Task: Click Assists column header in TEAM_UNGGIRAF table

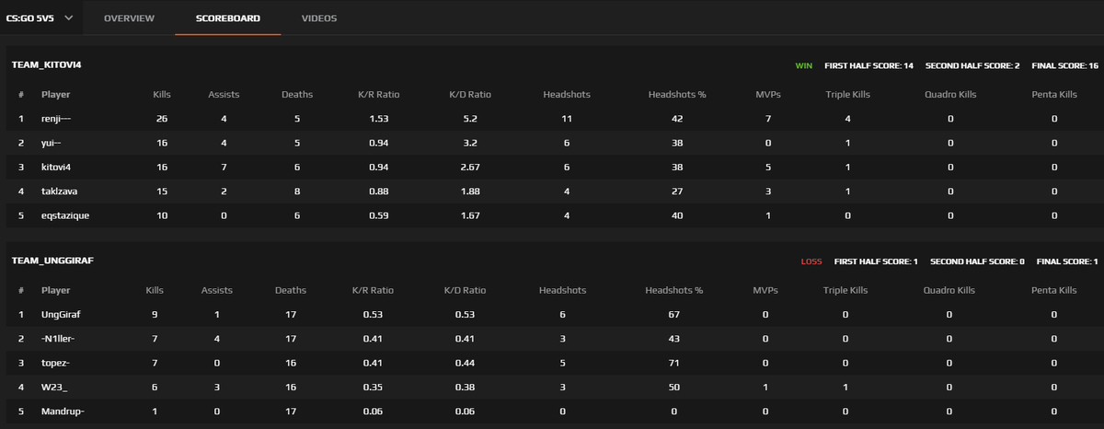Action: click(x=217, y=290)
